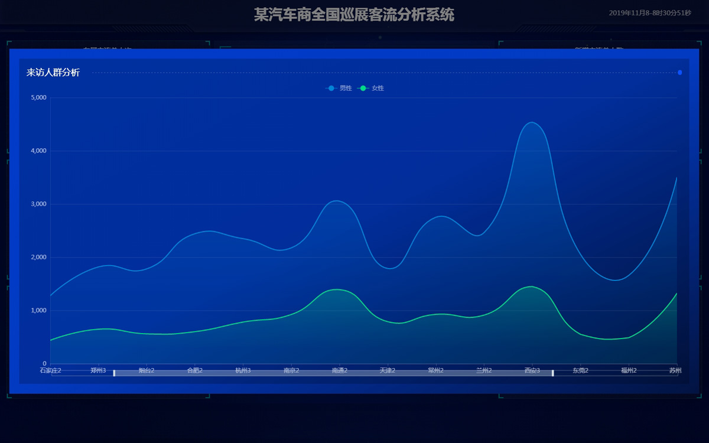This screenshot has height=443, width=709.
Task: Click the 某汽车商全国巡展客流分析系统 main heading
Action: pos(354,15)
